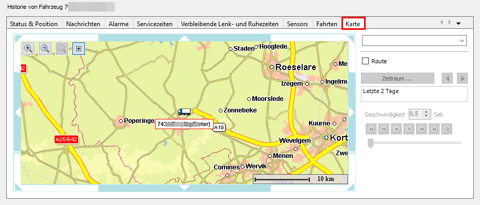Click the blue truck vehicle icon
Screen dimensions: 480x205
tap(184, 112)
